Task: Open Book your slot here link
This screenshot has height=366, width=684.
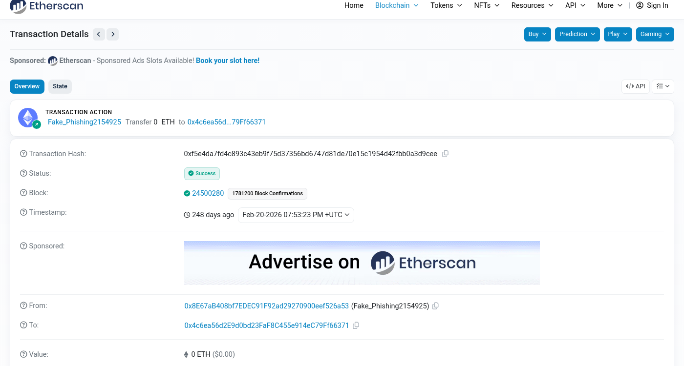Action: tap(228, 61)
